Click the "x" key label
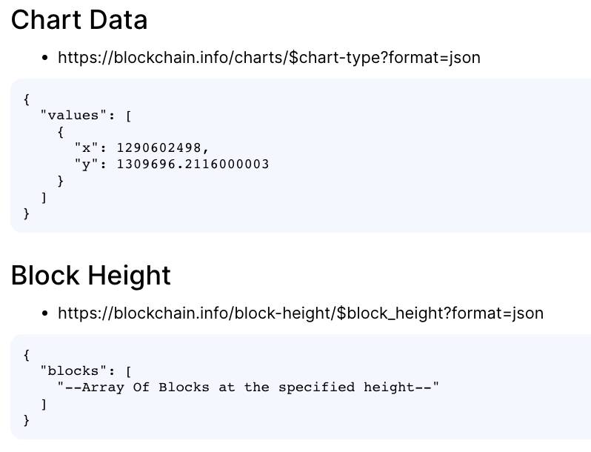Viewport: 591px width, 452px height. (x=86, y=147)
